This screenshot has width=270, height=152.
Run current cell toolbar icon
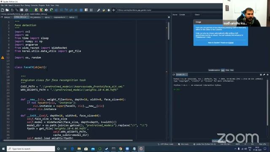tap(36, 10)
